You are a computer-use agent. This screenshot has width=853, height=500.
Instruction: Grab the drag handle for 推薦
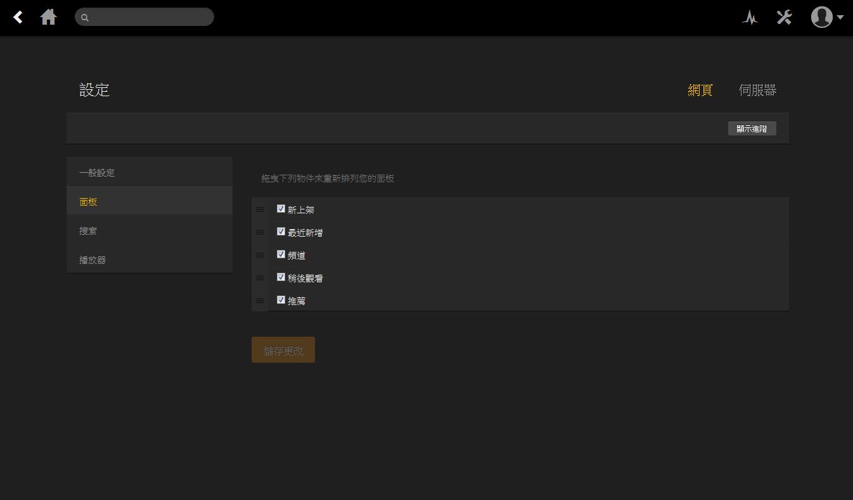pyautogui.click(x=260, y=301)
